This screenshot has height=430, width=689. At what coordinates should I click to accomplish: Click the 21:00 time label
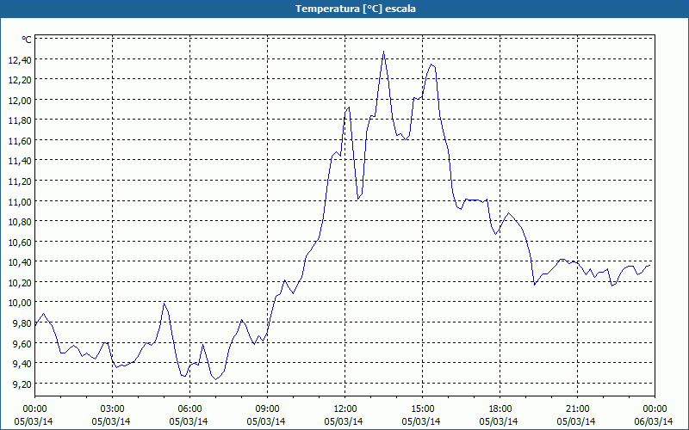577,409
